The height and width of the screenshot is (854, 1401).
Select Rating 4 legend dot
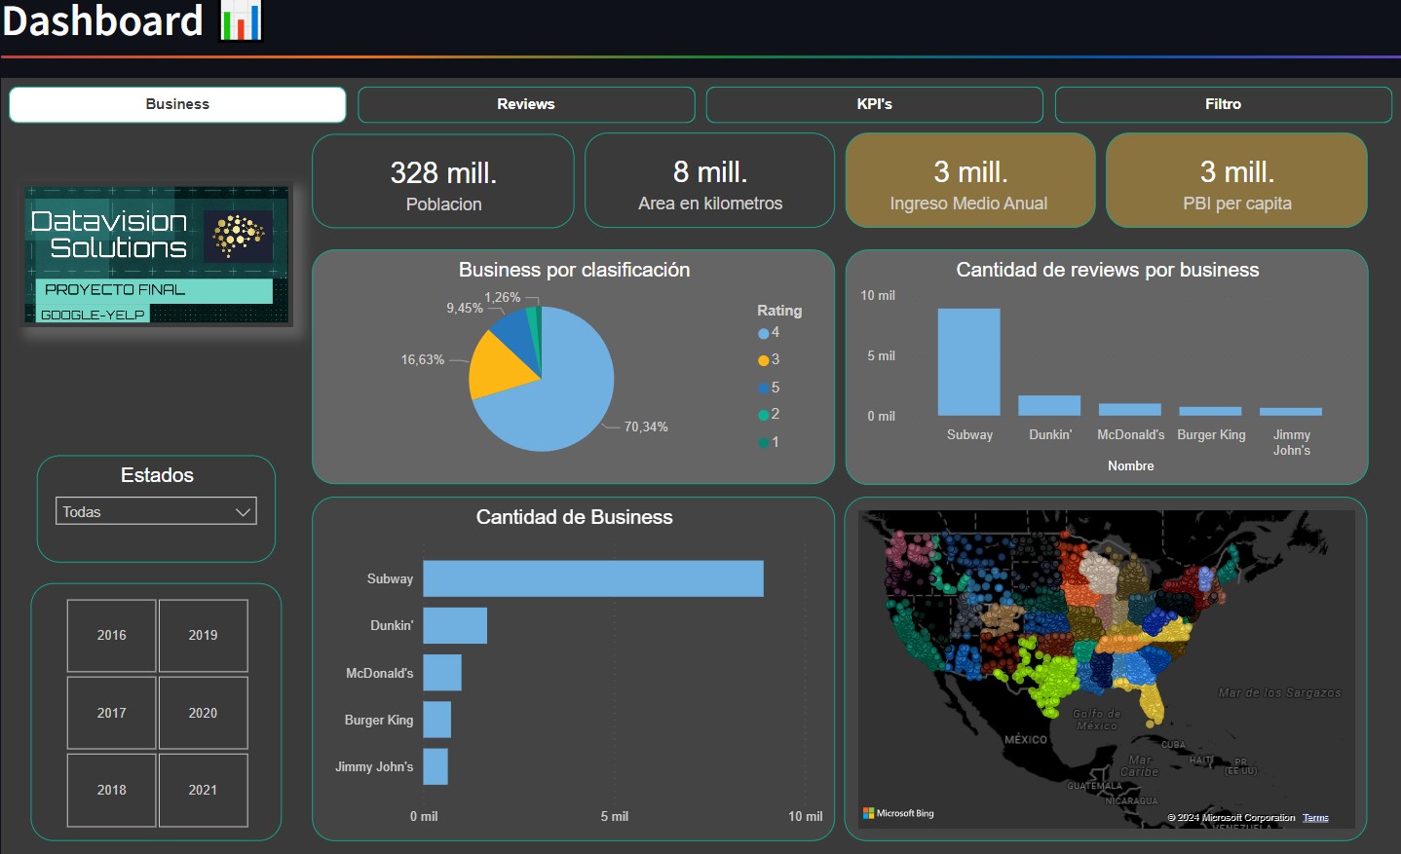pos(763,333)
